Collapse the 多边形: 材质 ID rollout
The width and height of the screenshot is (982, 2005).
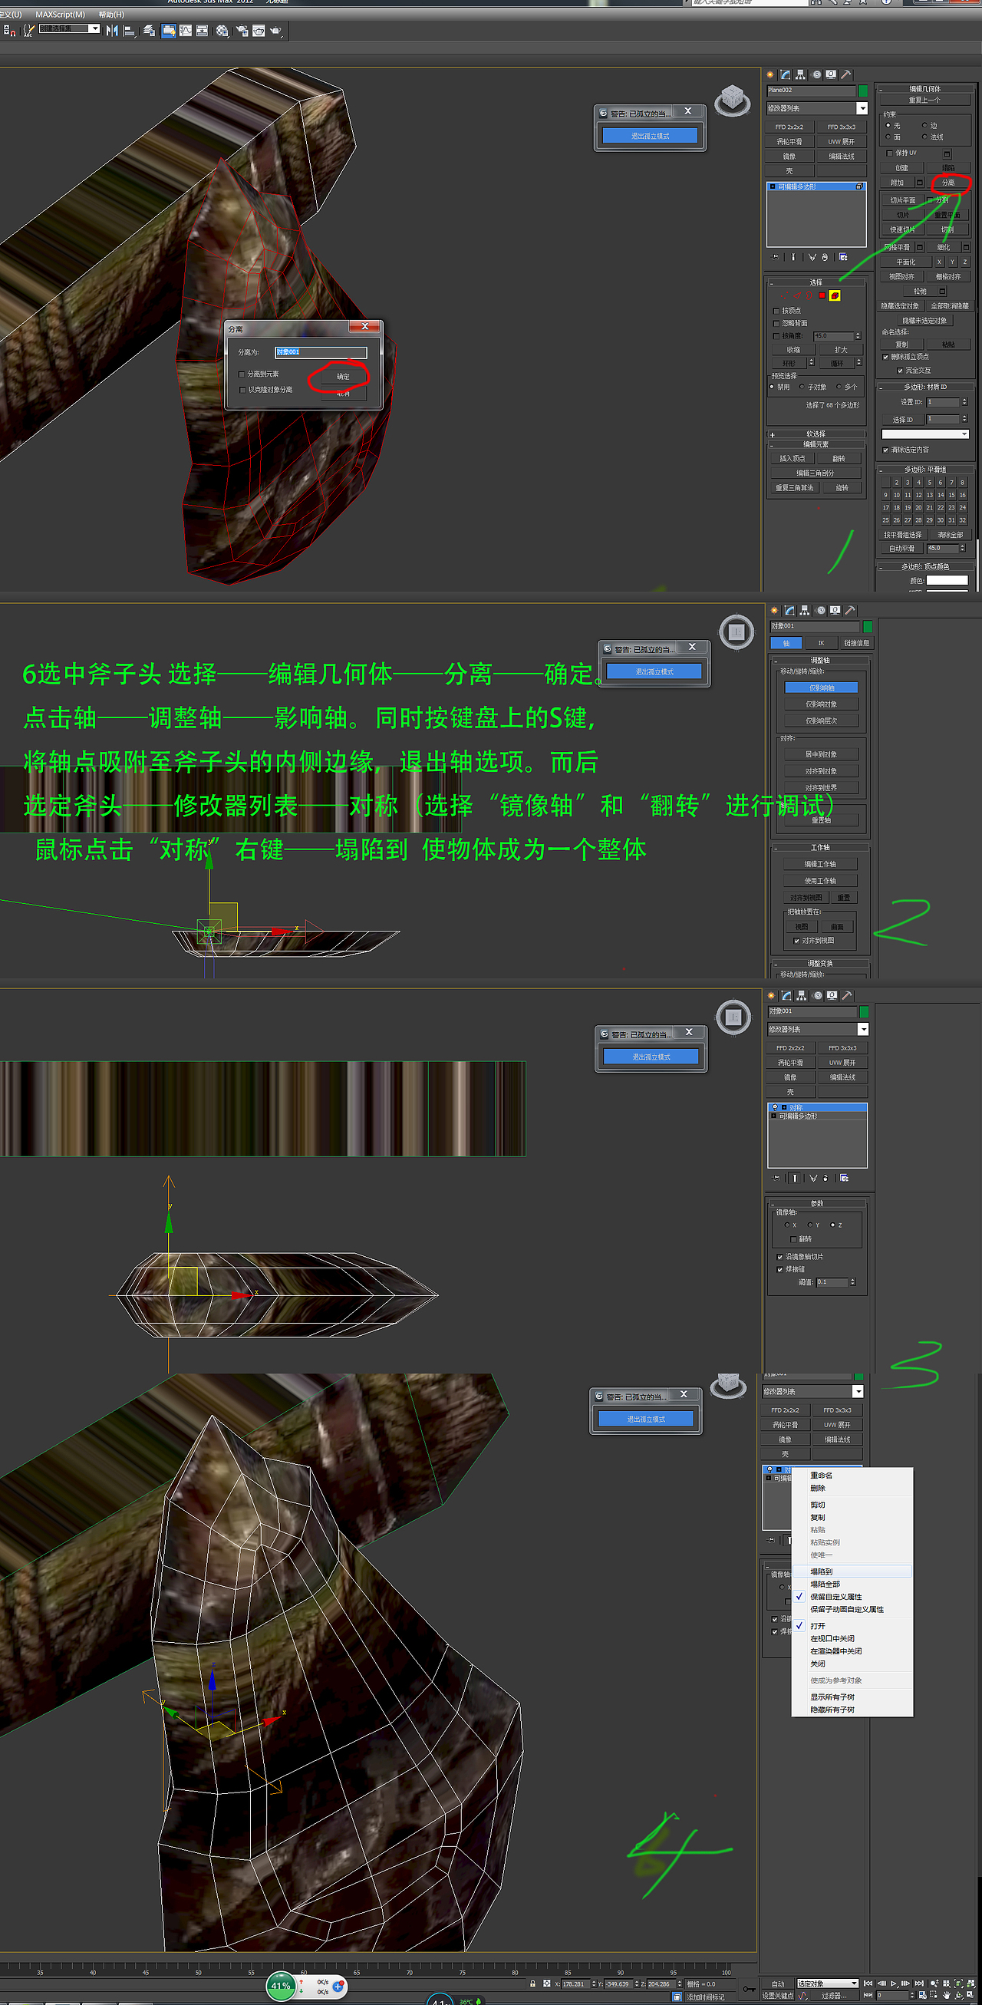click(925, 387)
